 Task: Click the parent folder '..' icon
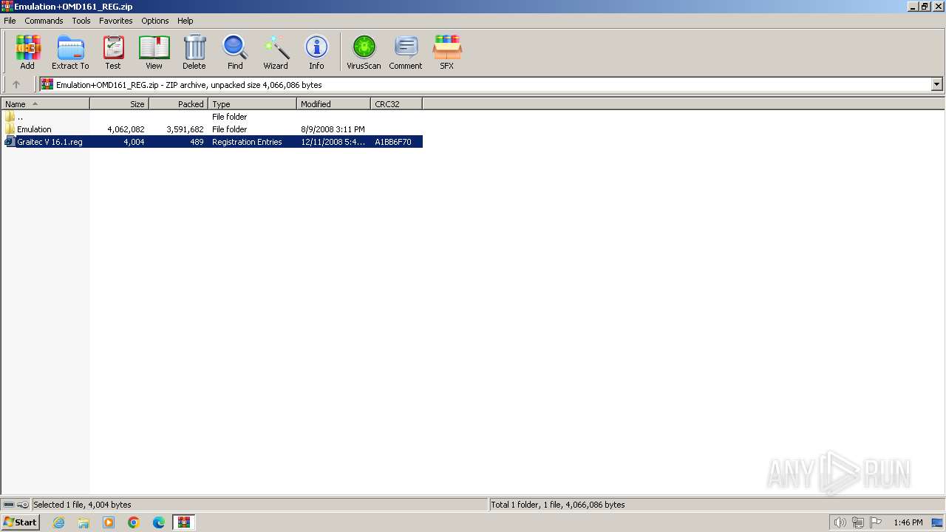click(x=10, y=117)
